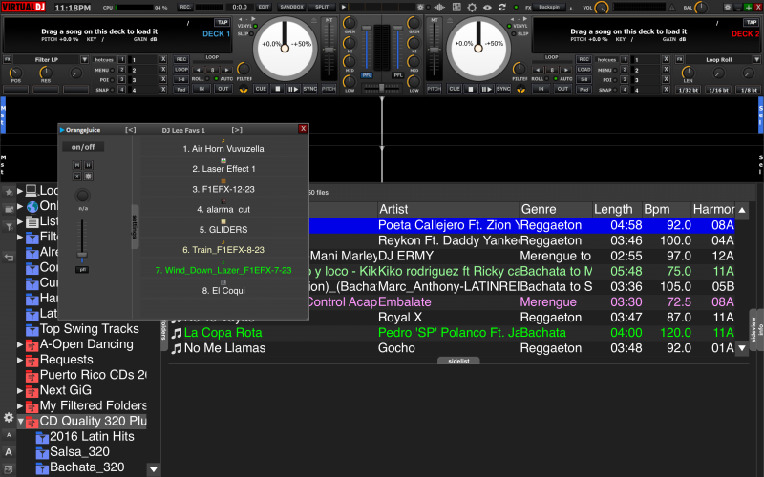Click the deck 2 CUE button
764x477 pixels.
pyautogui.click(x=455, y=89)
